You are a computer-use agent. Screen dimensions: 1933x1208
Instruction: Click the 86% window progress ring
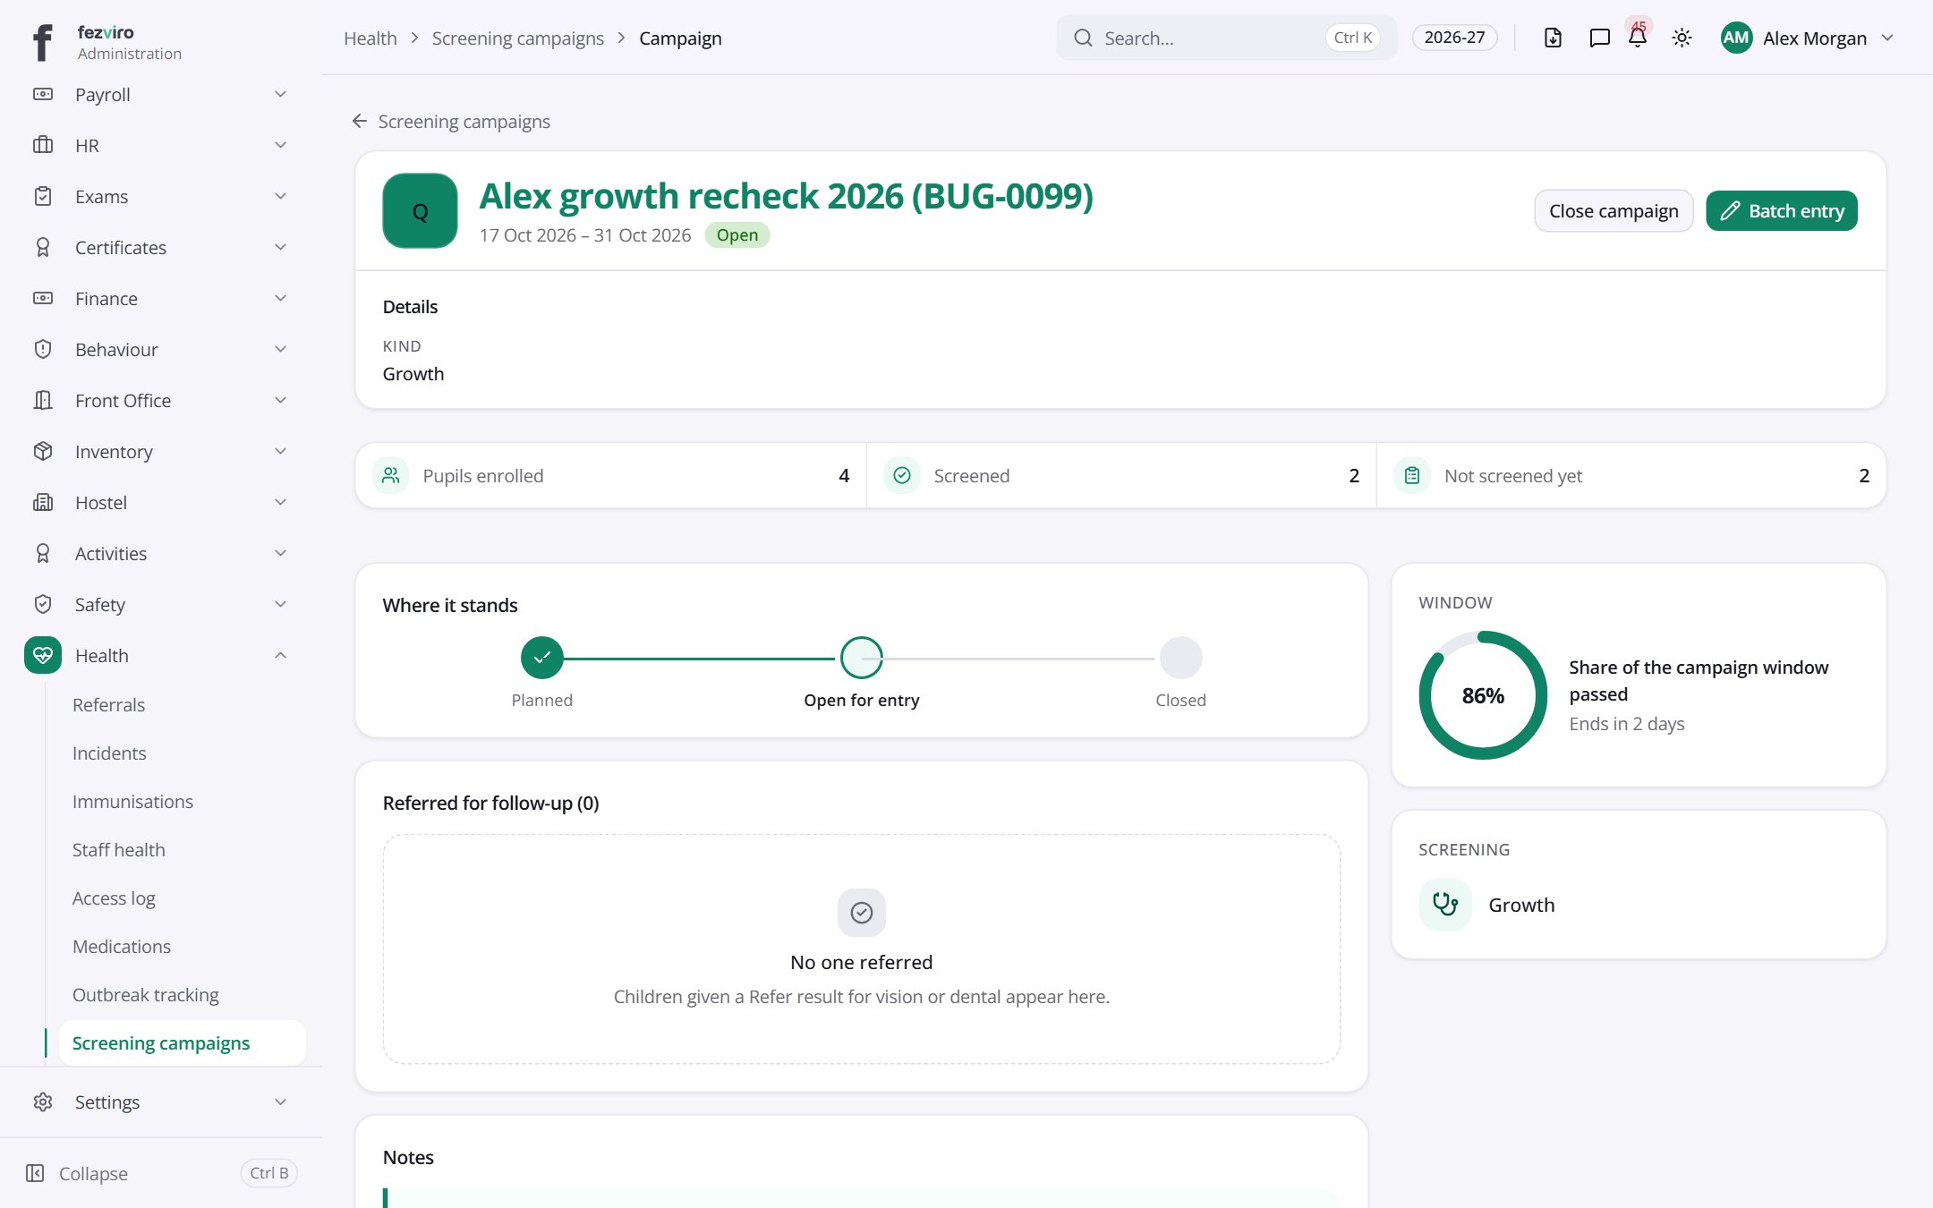point(1483,695)
